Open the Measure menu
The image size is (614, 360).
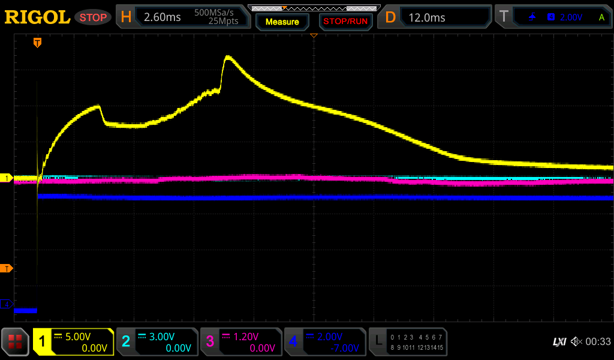click(282, 22)
